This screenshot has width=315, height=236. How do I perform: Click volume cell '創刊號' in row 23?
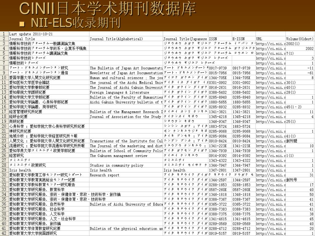pos(300,141)
